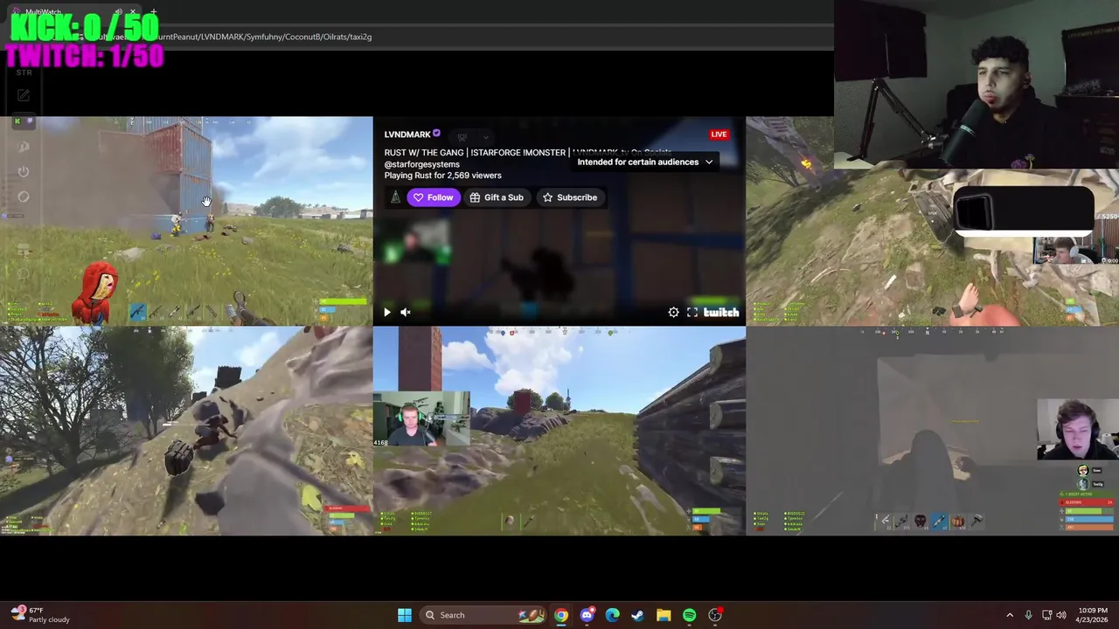Open the Windows Start menu
The image size is (1119, 629).
pos(405,615)
